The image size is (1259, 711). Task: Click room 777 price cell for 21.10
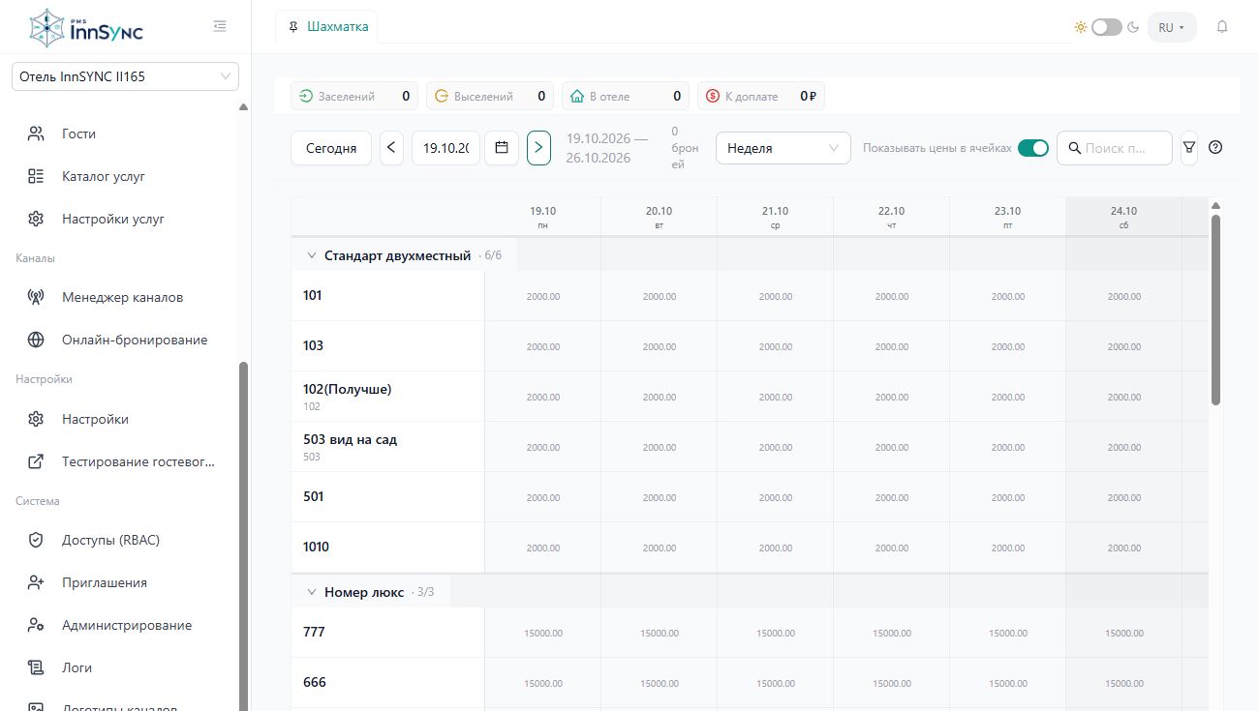tap(775, 633)
